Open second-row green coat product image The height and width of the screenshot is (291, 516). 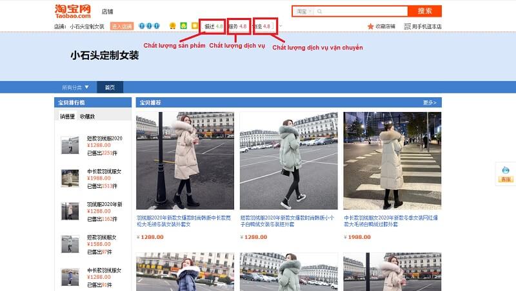[x=288, y=272]
